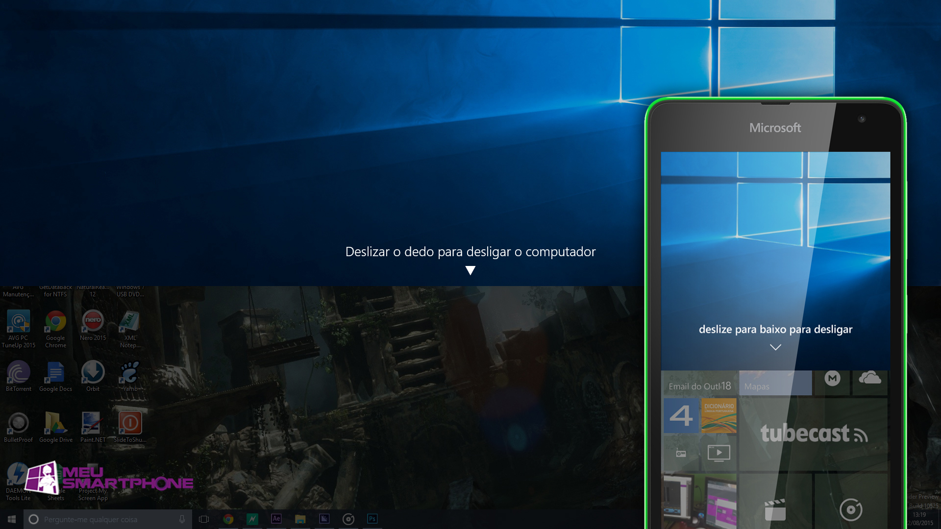Tap the FM radio tile on the phone
941x529 pixels.
click(681, 453)
